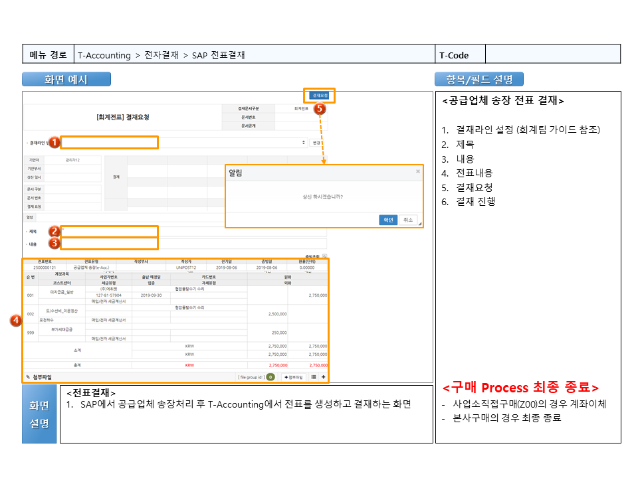The image size is (638, 478).
Task: Select 전표번호 2500000121 cell
Action: 45,268
